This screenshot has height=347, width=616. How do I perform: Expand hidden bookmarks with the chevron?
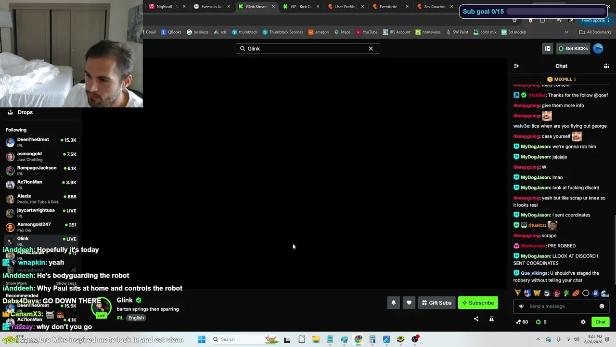566,32
